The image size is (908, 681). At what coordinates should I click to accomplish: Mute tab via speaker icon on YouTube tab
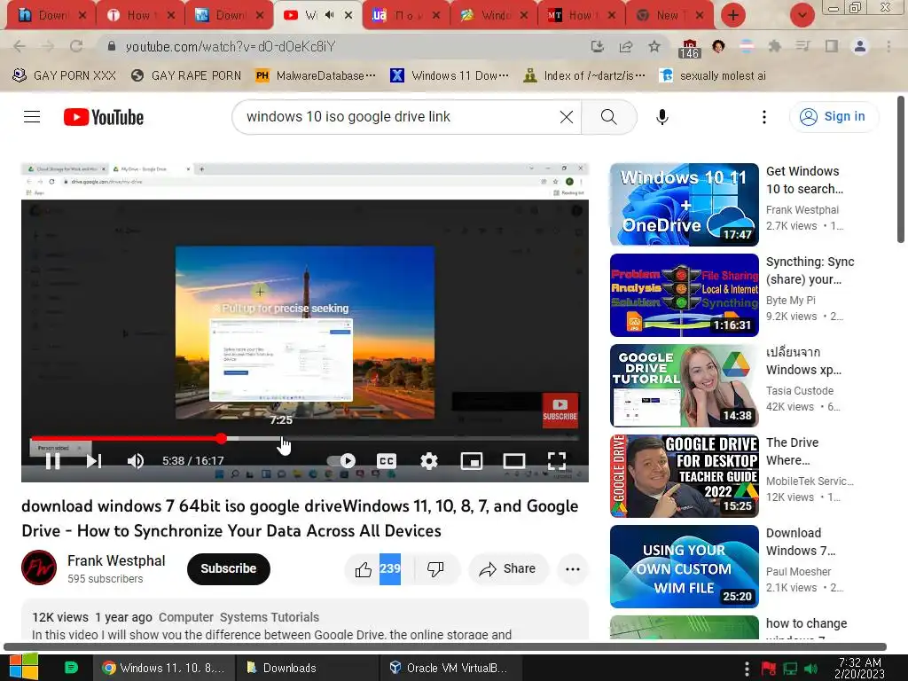pos(330,15)
